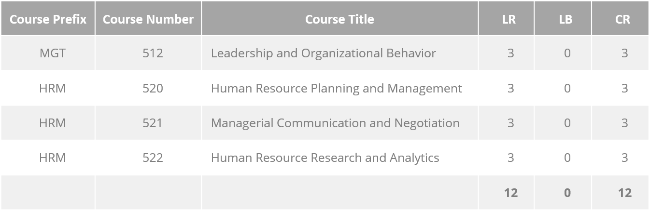Select Human Resource Planning and Management
This screenshot has width=650, height=211.
tap(337, 88)
